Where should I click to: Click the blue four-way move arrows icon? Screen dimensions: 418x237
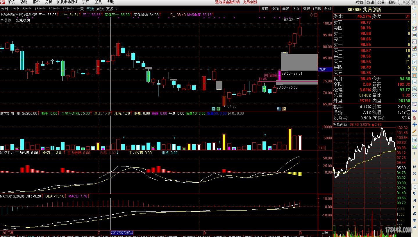click(x=414, y=125)
